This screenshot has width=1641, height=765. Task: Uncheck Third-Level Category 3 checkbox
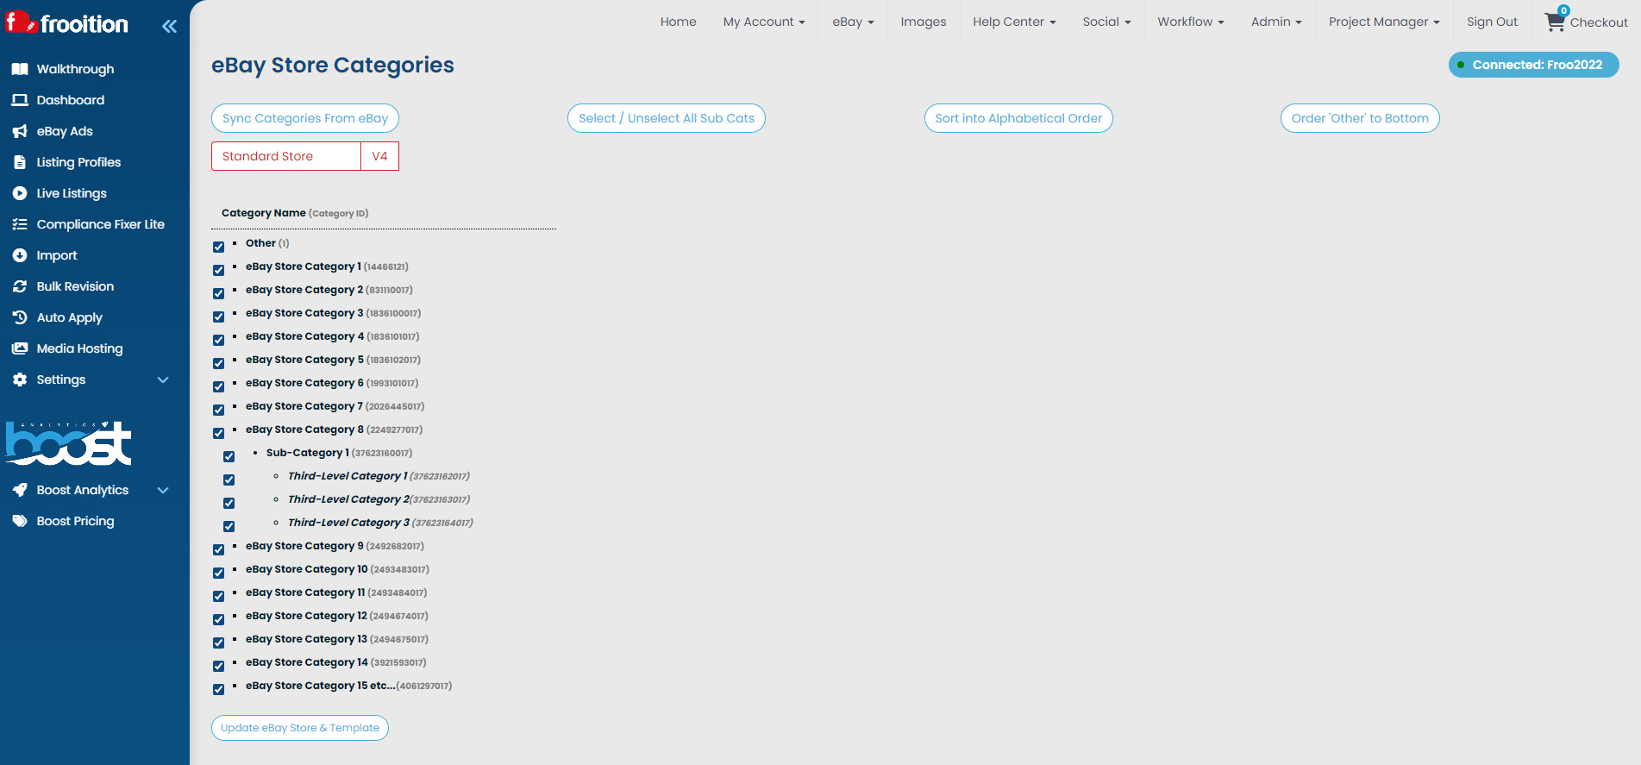(229, 526)
